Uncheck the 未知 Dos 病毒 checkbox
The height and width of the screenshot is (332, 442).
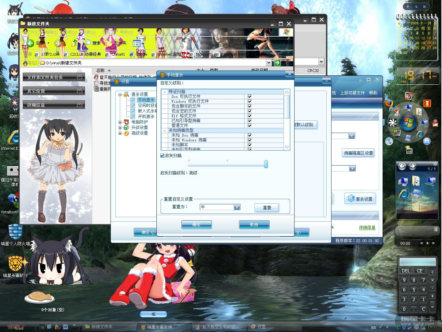[250, 136]
